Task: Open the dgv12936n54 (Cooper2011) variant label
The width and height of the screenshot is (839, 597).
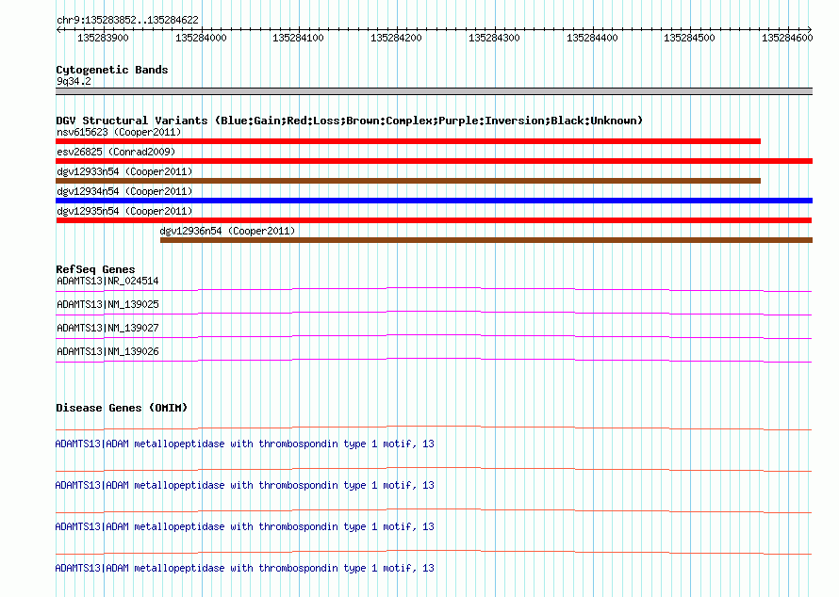Action: [227, 231]
